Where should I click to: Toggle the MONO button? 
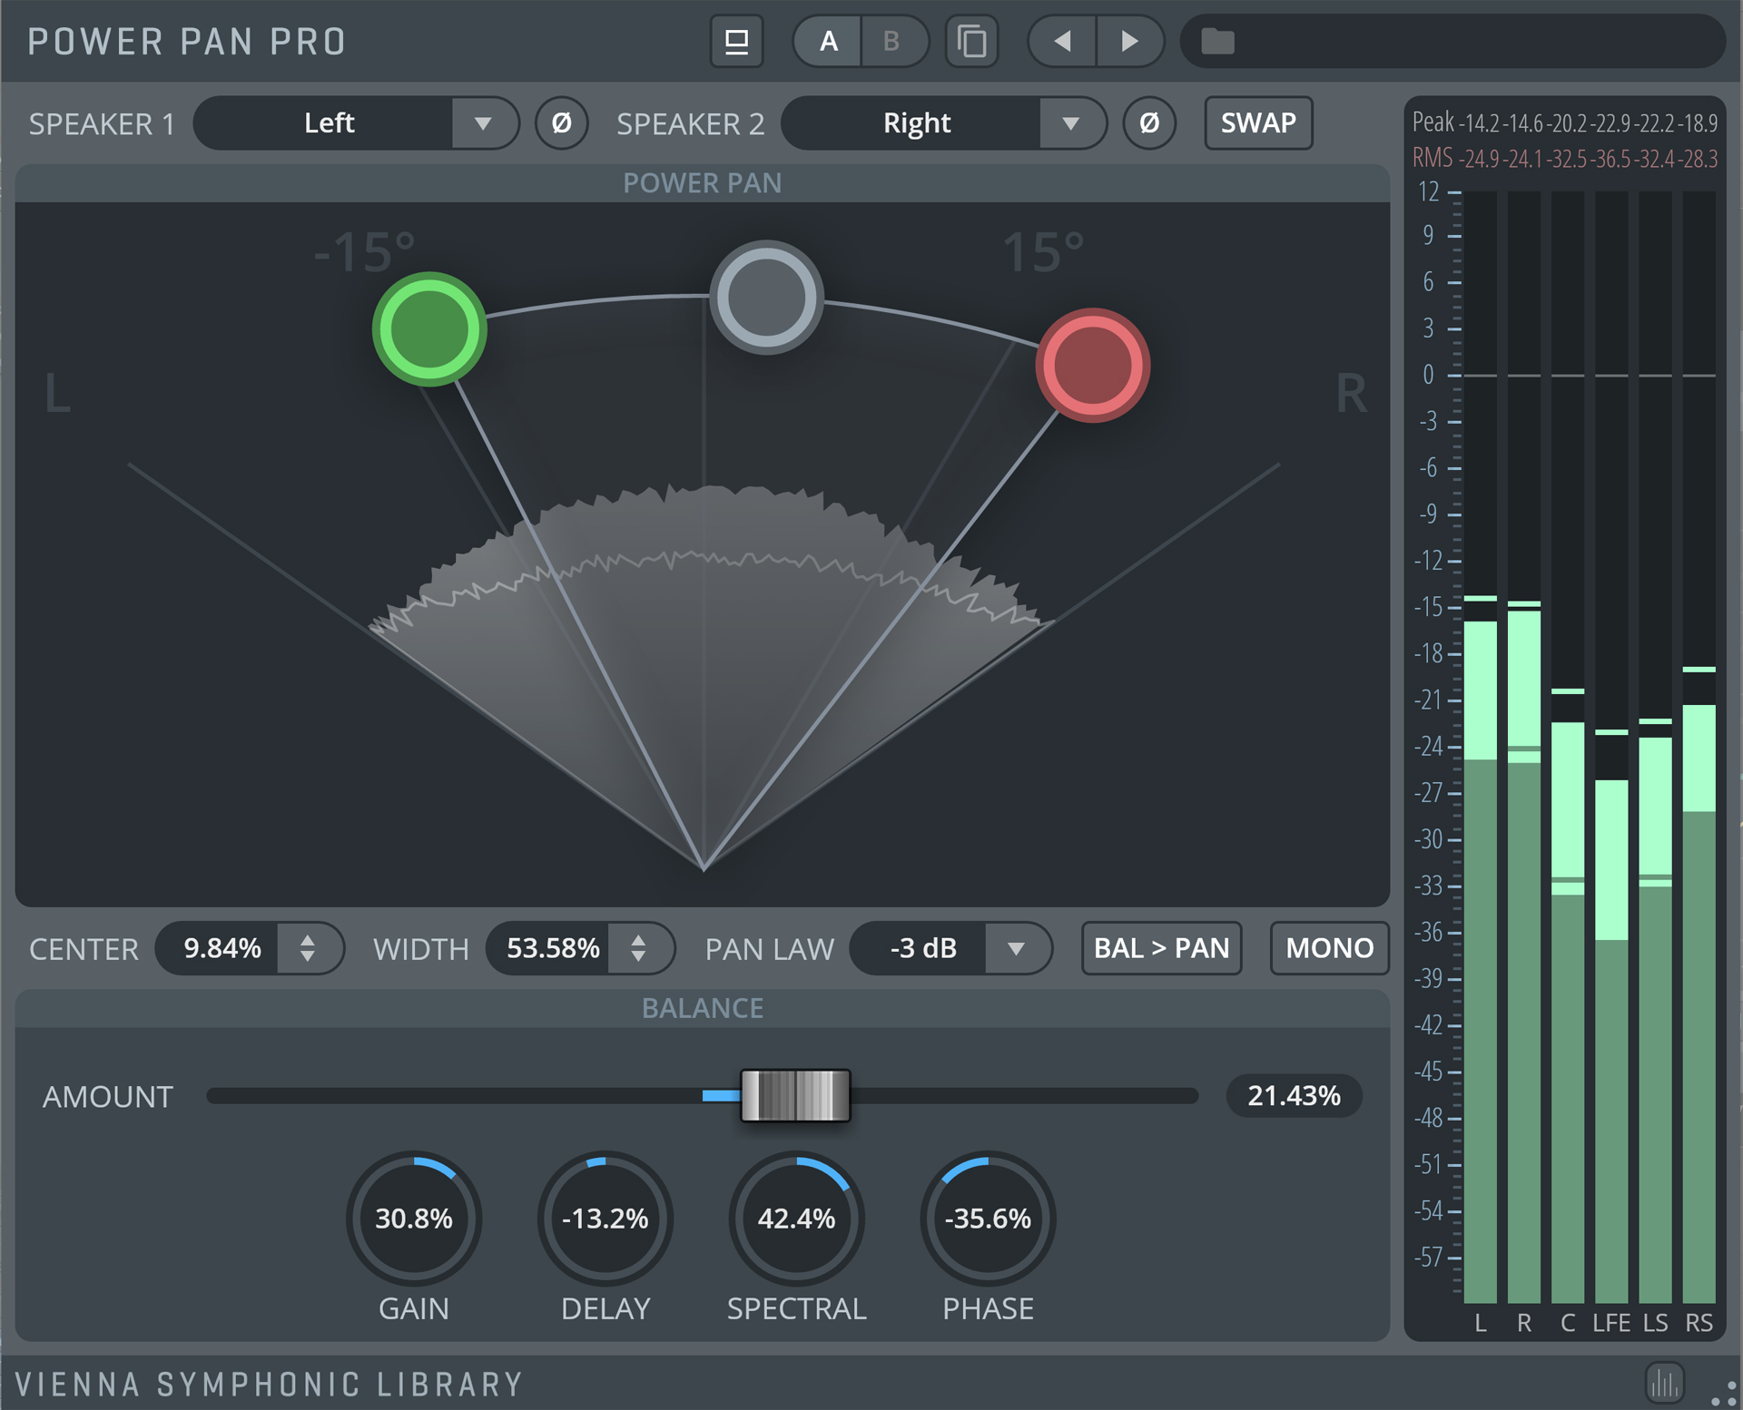click(1329, 948)
